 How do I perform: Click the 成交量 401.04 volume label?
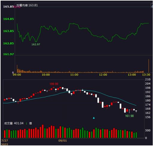pyautogui.click(x=14, y=123)
